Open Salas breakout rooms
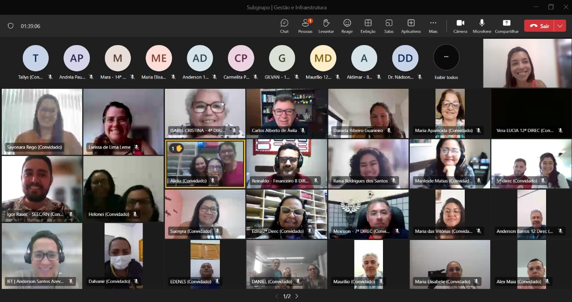This screenshot has height=302, width=572. (389, 26)
